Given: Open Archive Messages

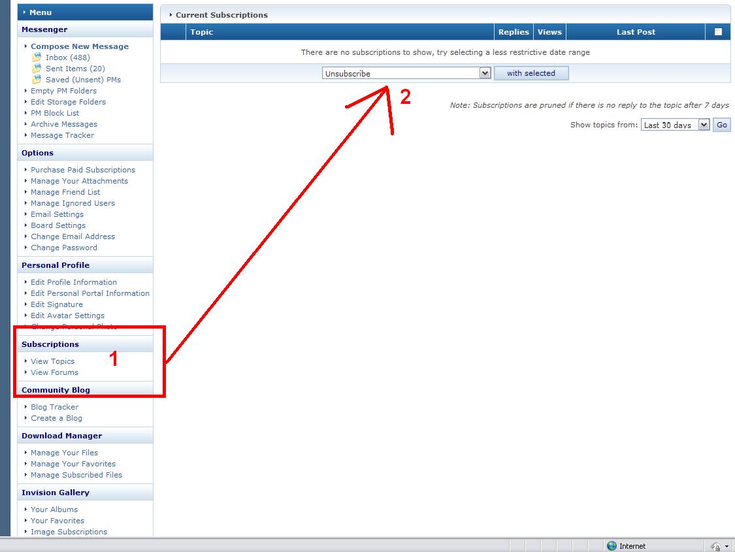Looking at the screenshot, I should point(64,124).
